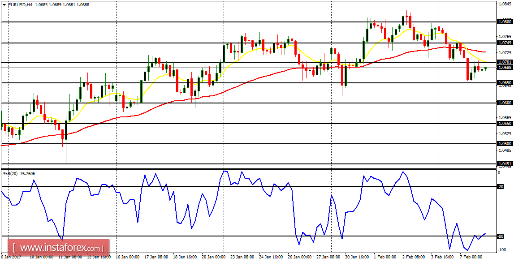Image resolution: width=514 pixels, height=262 pixels.
Task: Open the chart symbol dropdown arrow
Action: click(4, 4)
